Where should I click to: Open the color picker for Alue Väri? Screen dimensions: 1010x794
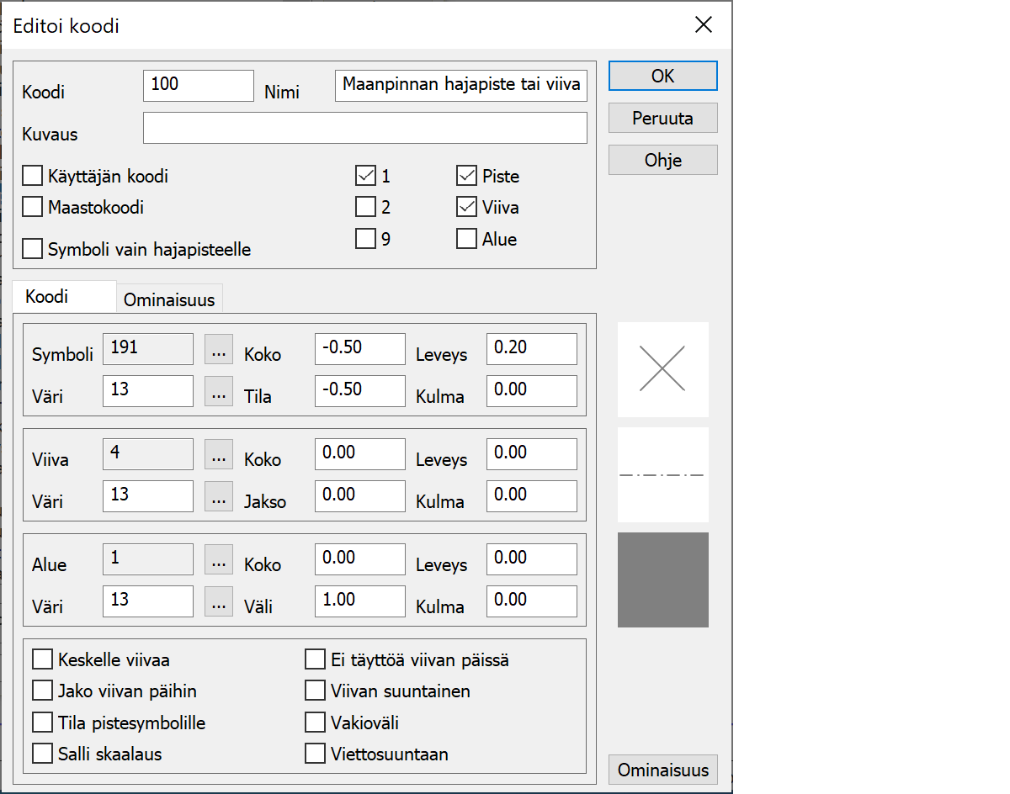point(218,601)
